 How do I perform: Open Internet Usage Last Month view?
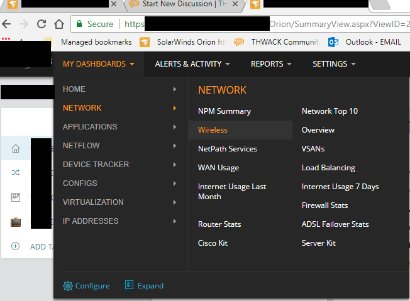(x=232, y=192)
